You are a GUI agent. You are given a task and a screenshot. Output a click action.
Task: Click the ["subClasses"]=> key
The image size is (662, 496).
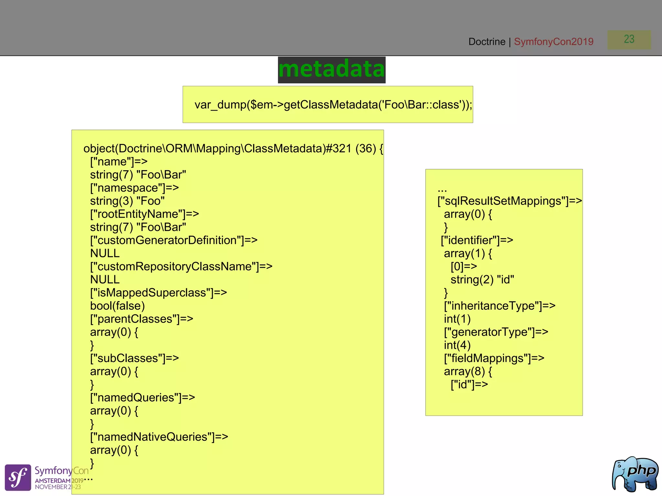tap(134, 358)
